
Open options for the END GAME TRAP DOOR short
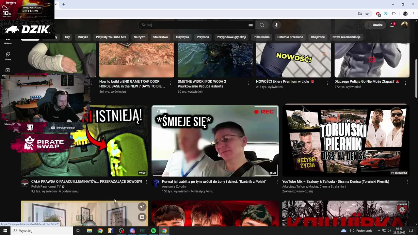coord(170,83)
